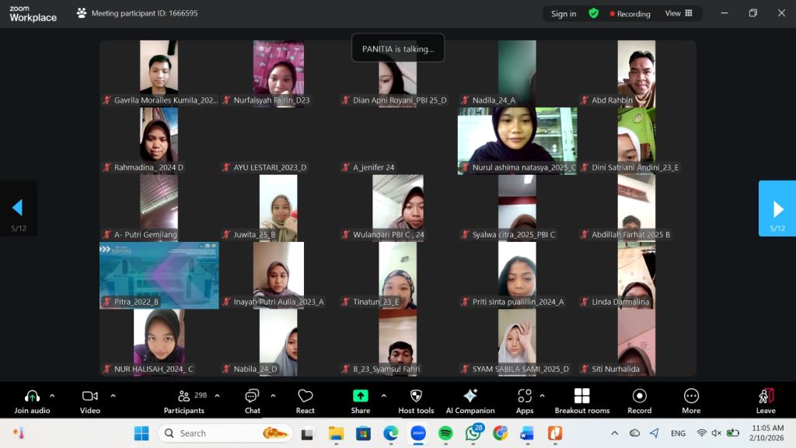Click the green encryption shield icon
The width and height of the screenshot is (796, 448).
coord(594,13)
